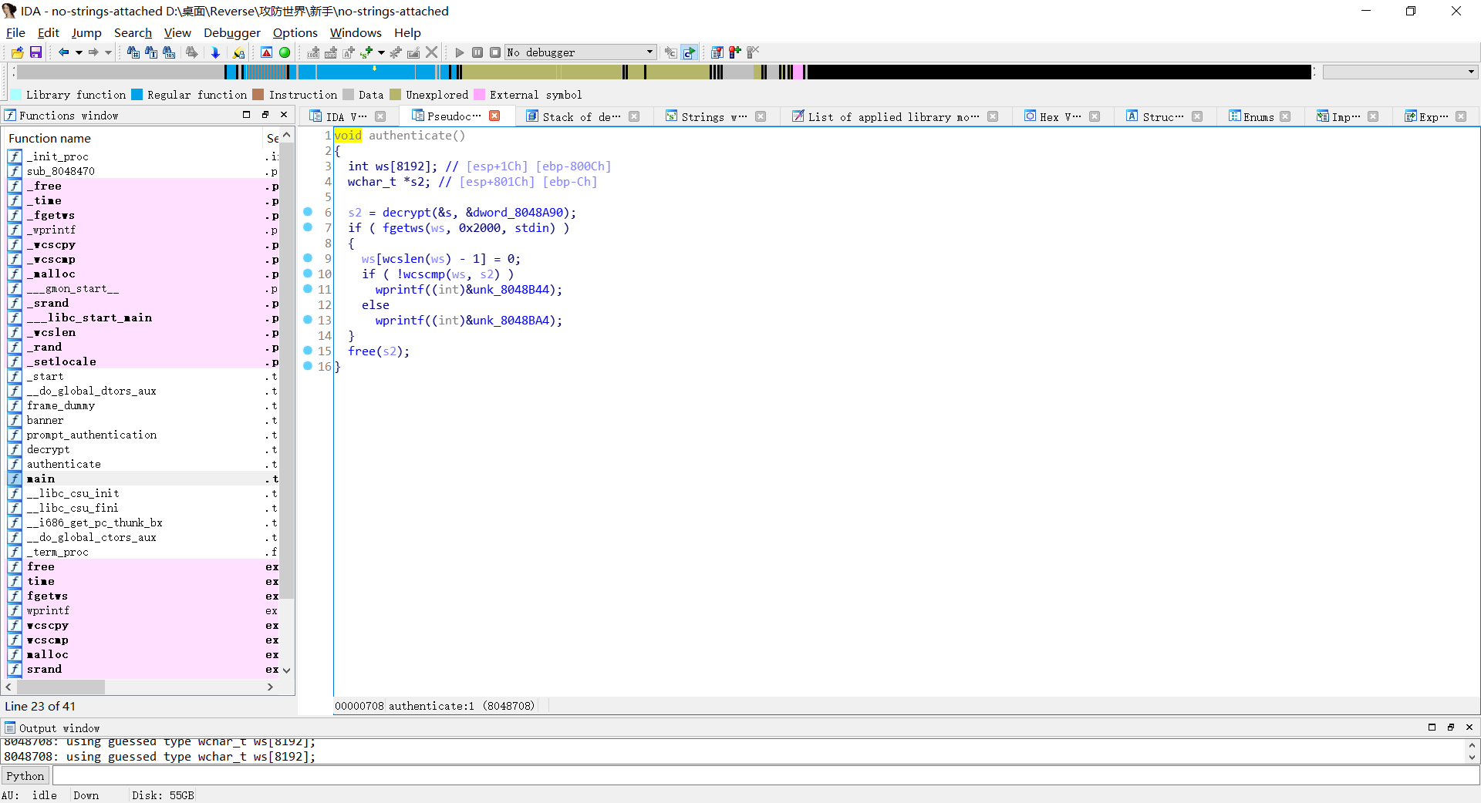Click the highlighted refresh arrow icon

pos(689,52)
